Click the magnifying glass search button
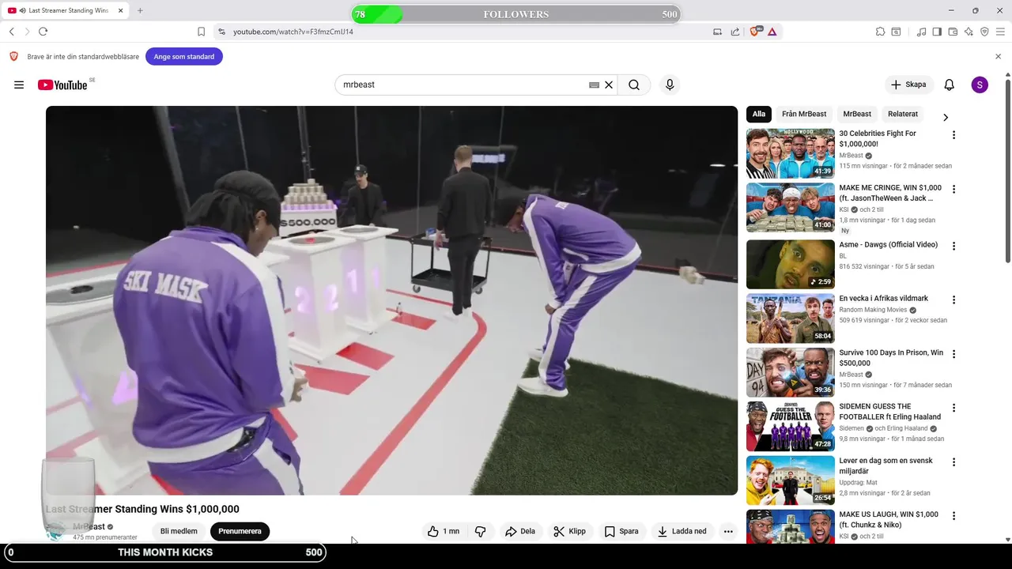The image size is (1012, 569). point(634,85)
